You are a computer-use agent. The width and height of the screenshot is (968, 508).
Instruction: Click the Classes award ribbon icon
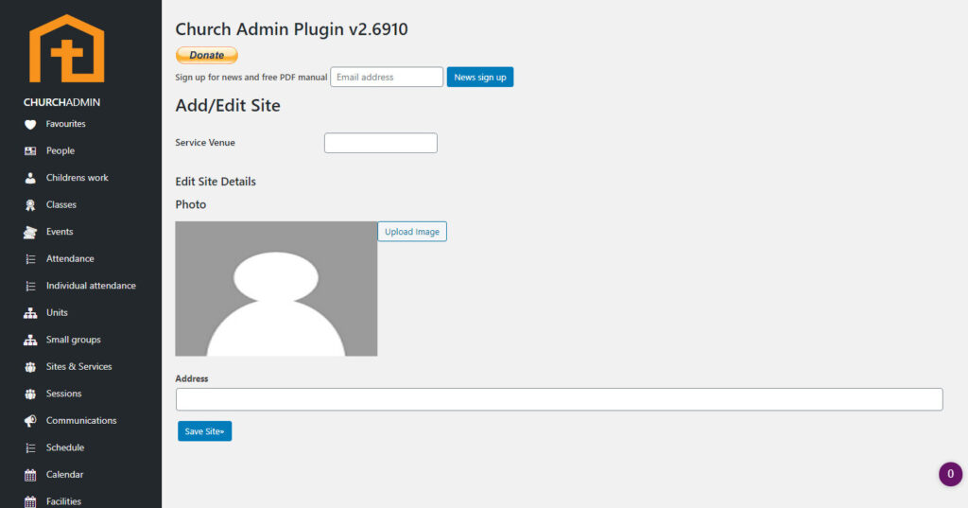click(30, 205)
